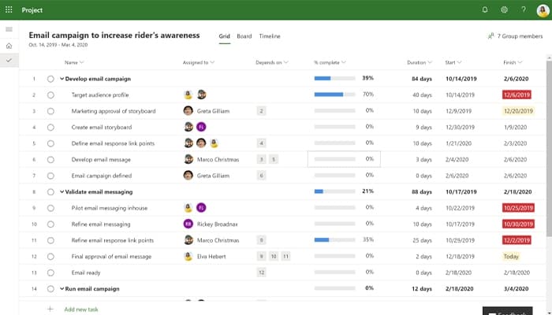Click 35% progress bar on Refine email response
Screen dimensions: 552x315
(x=334, y=240)
